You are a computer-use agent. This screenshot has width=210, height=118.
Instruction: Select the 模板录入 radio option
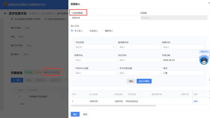(103, 31)
